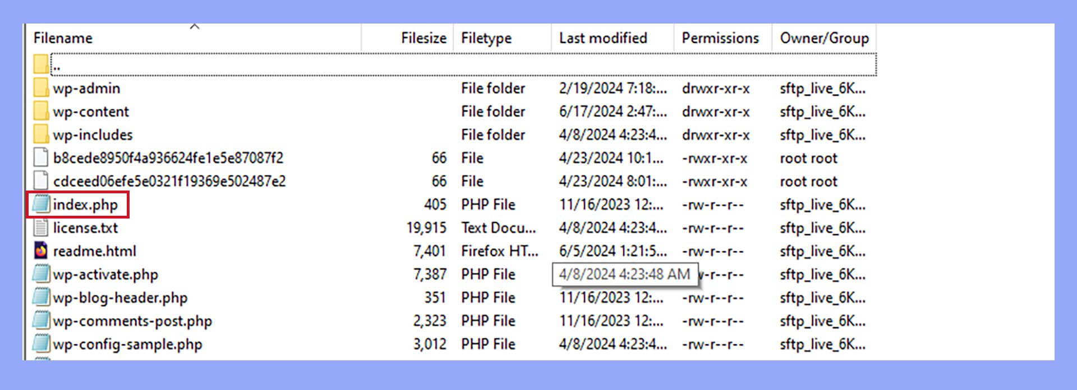The height and width of the screenshot is (390, 1077).
Task: Select the wp-admin folder icon
Action: (41, 88)
